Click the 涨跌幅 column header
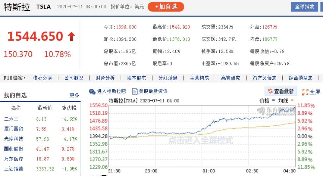This screenshot has height=179, width=323. [69, 108]
